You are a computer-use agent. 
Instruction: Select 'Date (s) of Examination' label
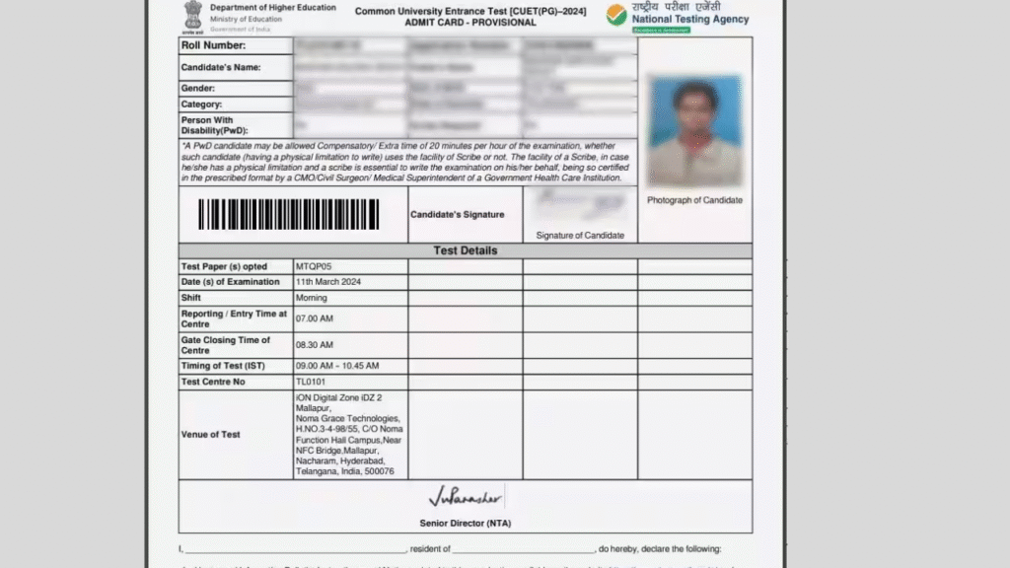231,282
